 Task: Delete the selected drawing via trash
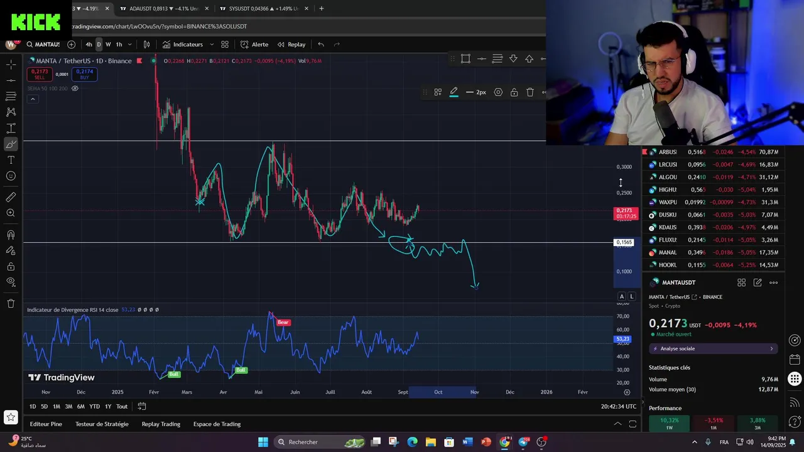530,92
